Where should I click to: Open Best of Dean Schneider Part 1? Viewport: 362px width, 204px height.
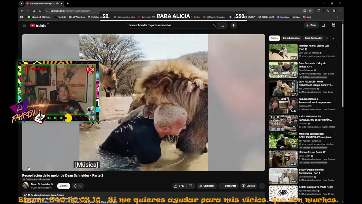tap(311, 171)
